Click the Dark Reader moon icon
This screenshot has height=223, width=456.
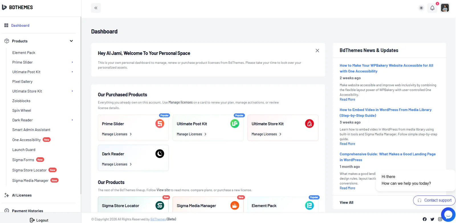160,154
